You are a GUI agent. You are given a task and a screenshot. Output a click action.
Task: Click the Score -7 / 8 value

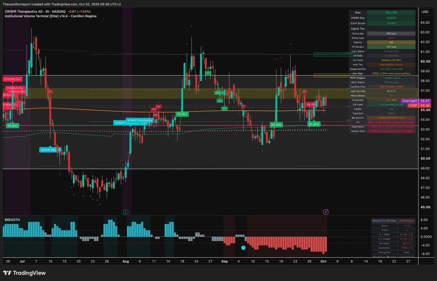(x=406, y=226)
